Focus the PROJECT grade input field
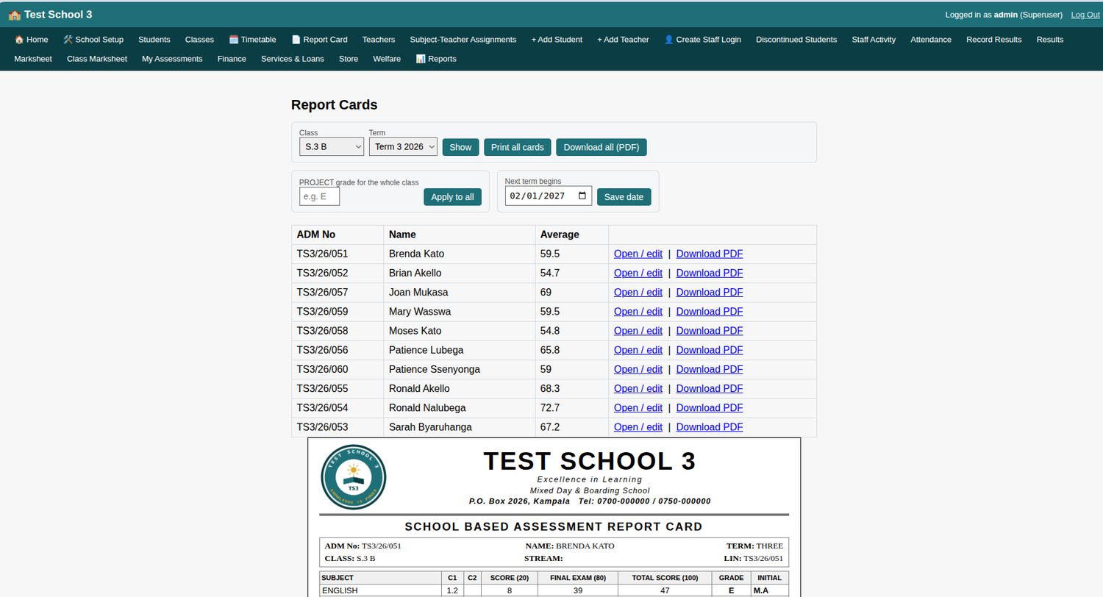Viewport: 1103px width, 597px height. [319, 196]
